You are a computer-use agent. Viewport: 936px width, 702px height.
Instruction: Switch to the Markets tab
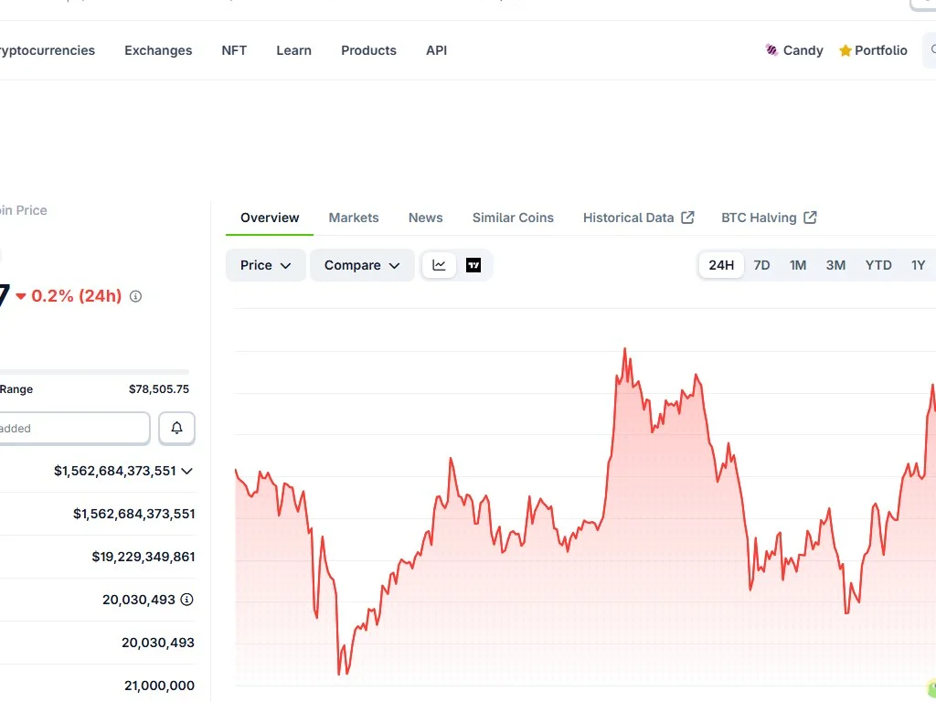point(354,218)
